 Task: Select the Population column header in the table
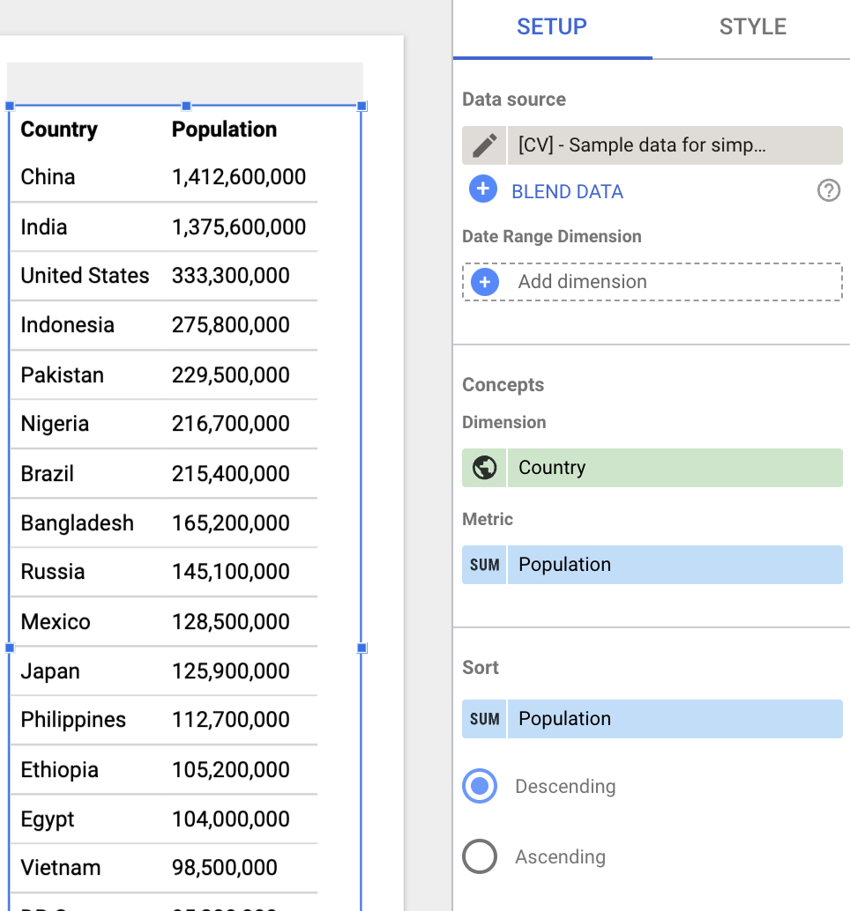point(223,130)
